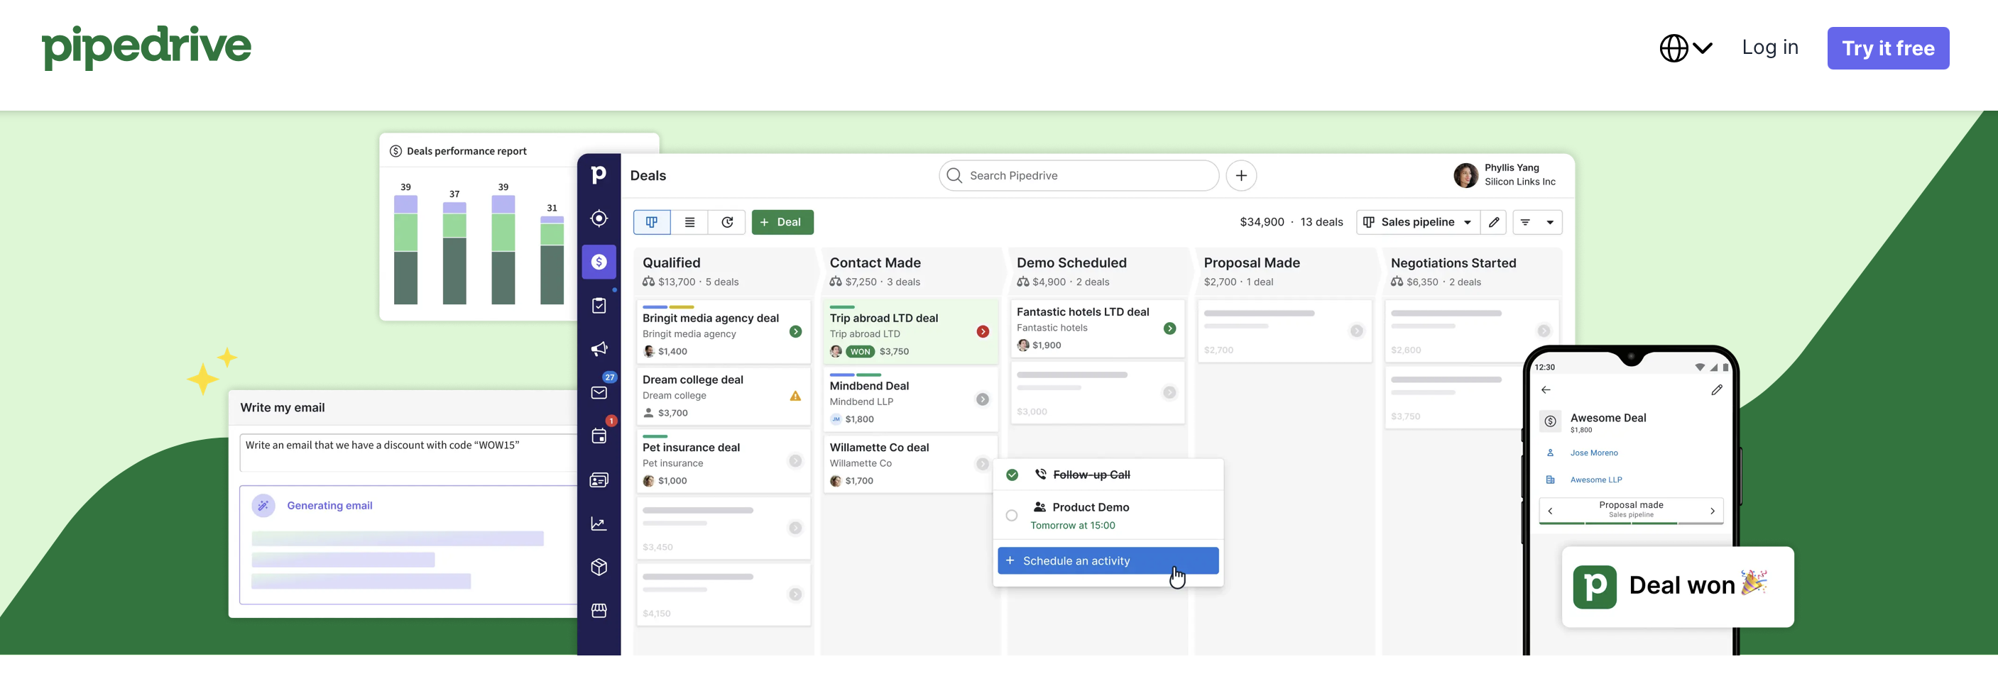Click the back arrow on phone screen
This screenshot has width=1998, height=698.
[x=1546, y=389]
